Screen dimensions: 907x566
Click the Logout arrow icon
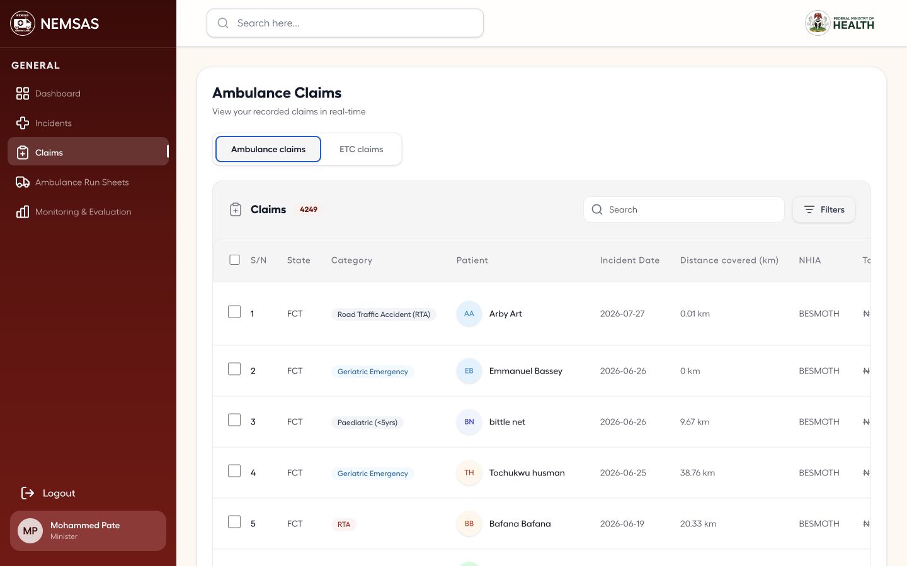(28, 493)
